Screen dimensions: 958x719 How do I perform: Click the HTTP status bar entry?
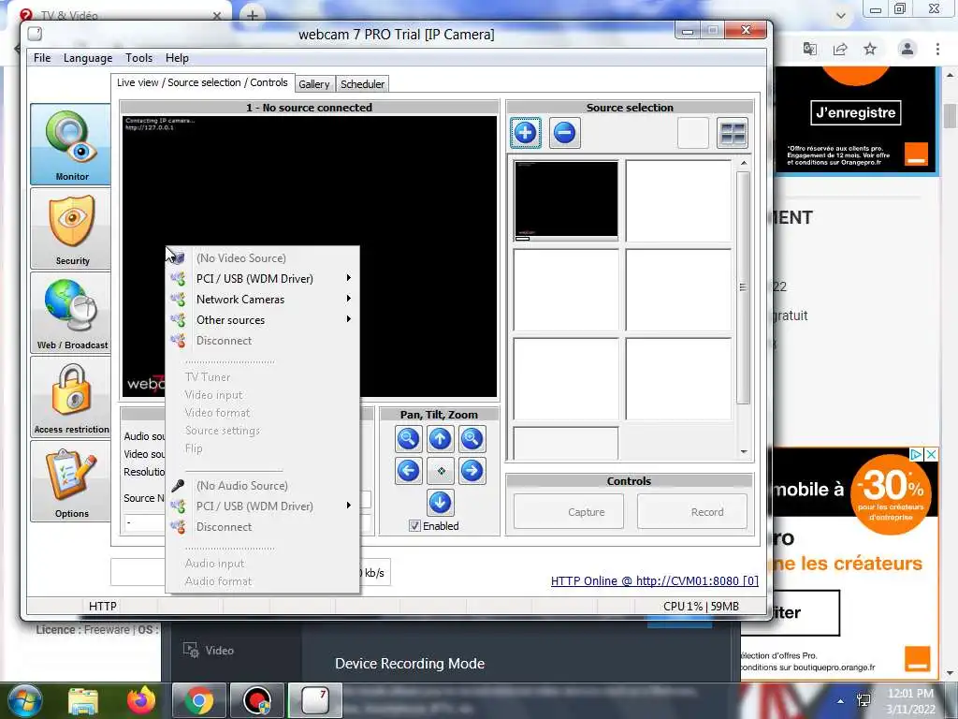pyautogui.click(x=103, y=606)
